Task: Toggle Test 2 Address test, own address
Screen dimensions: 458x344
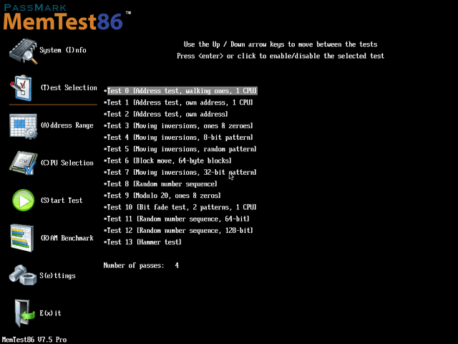Action: click(165, 115)
